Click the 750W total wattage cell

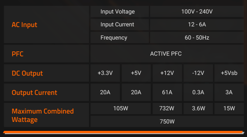coord(167,122)
